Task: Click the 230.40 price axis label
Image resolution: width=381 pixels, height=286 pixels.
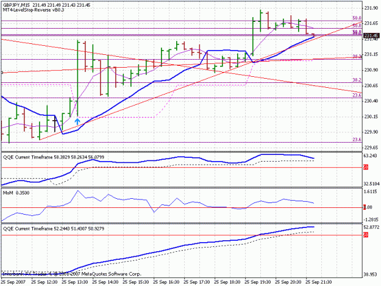Action: (x=371, y=101)
